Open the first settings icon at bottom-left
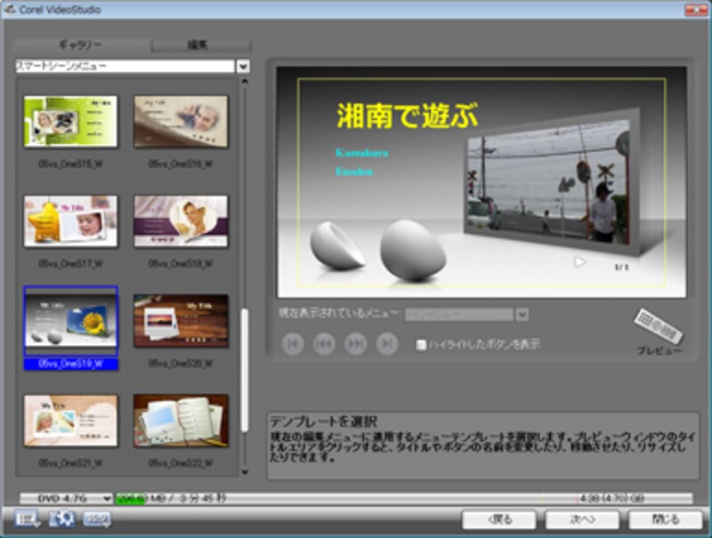Image resolution: width=712 pixels, height=538 pixels. click(x=26, y=519)
